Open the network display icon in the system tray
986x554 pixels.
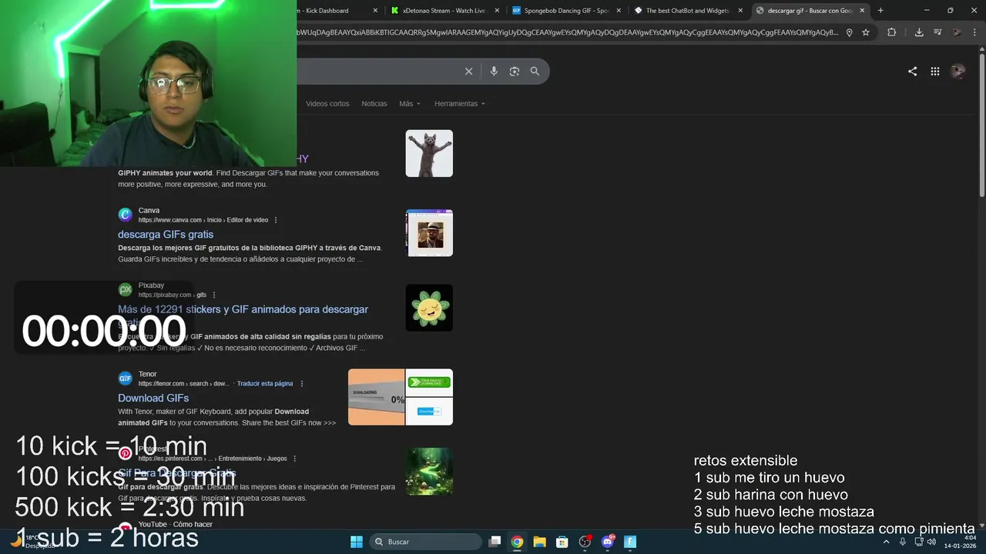click(x=919, y=542)
